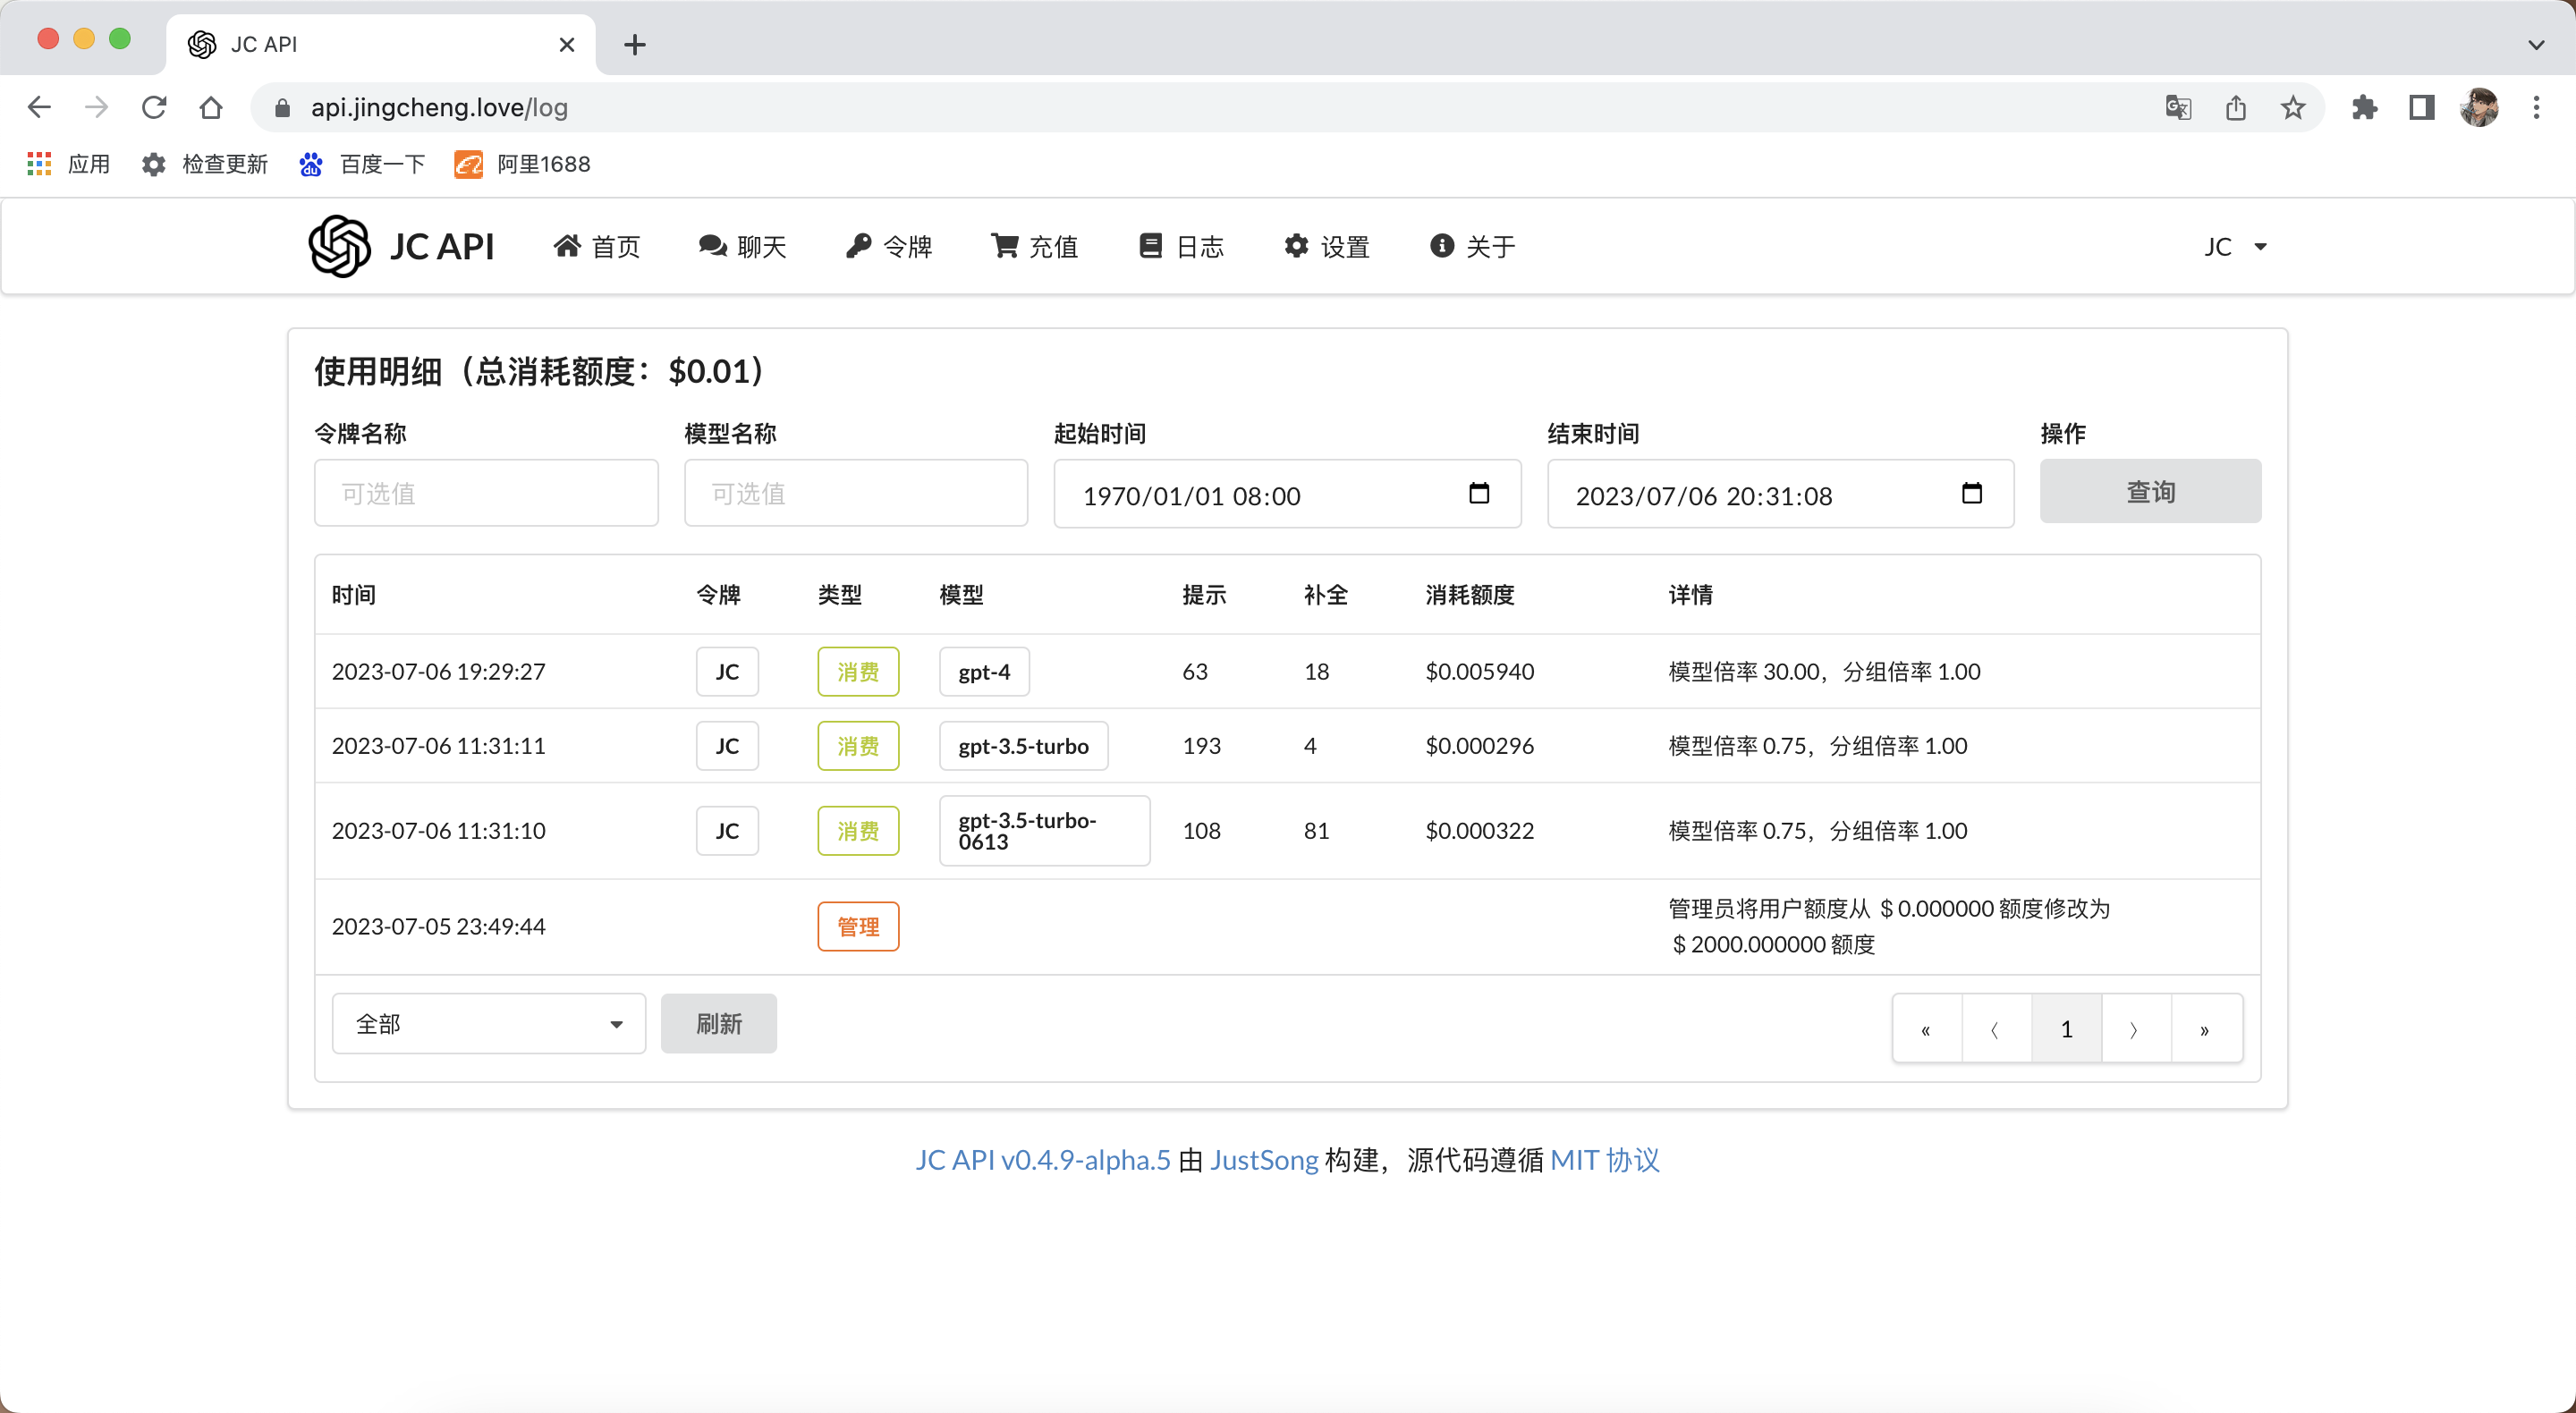Click the JC API OpenAI logo
The height and width of the screenshot is (1413, 2576).
click(x=337, y=246)
